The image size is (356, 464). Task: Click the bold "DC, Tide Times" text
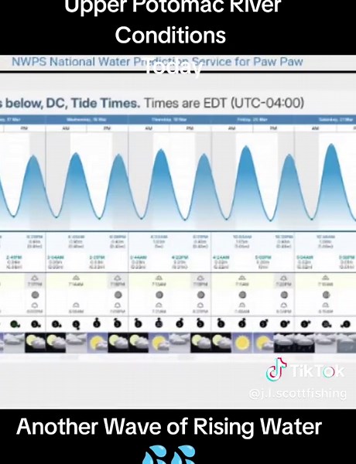tap(93, 104)
